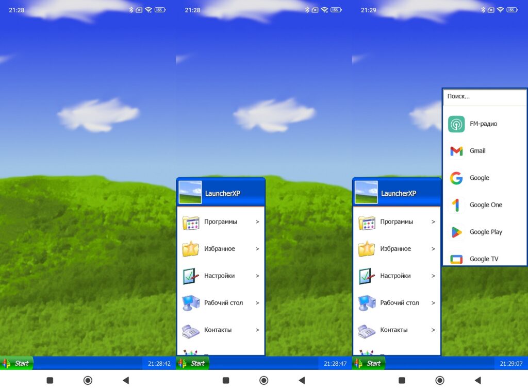Tap battery indicator in right screenshot status bar
The height and width of the screenshot is (391, 528).
point(512,10)
